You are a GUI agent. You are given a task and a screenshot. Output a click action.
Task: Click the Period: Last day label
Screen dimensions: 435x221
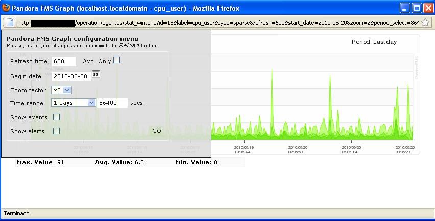pos(374,42)
